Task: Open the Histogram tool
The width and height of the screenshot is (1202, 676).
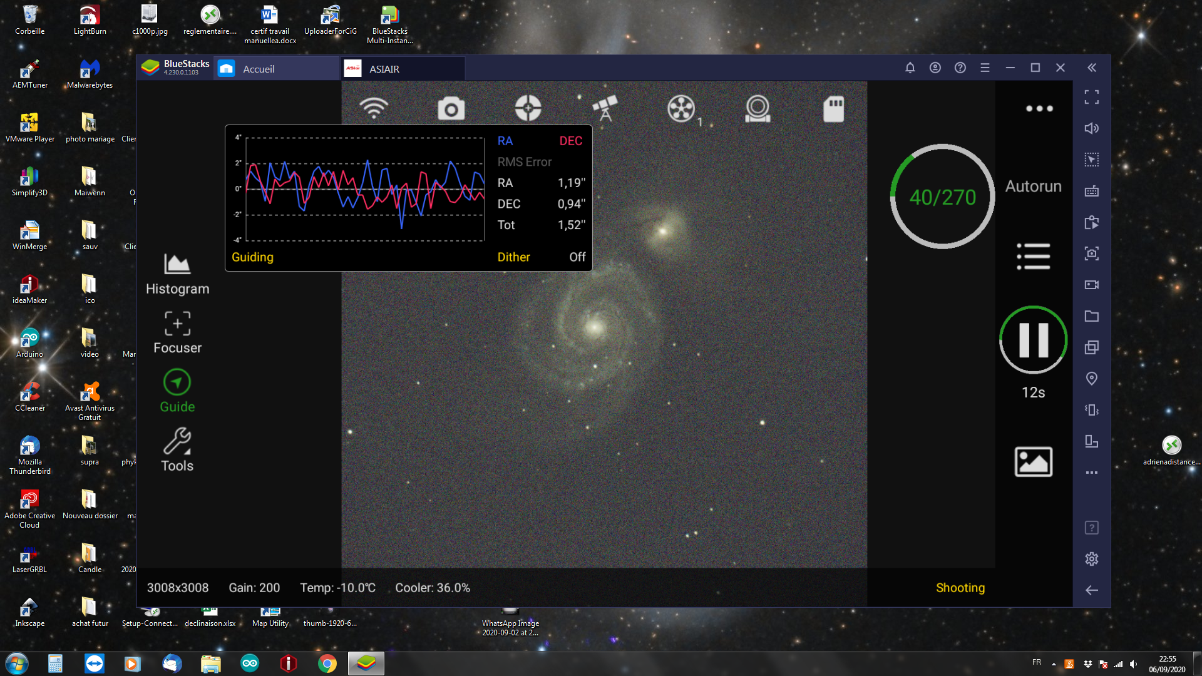Action: (x=177, y=274)
